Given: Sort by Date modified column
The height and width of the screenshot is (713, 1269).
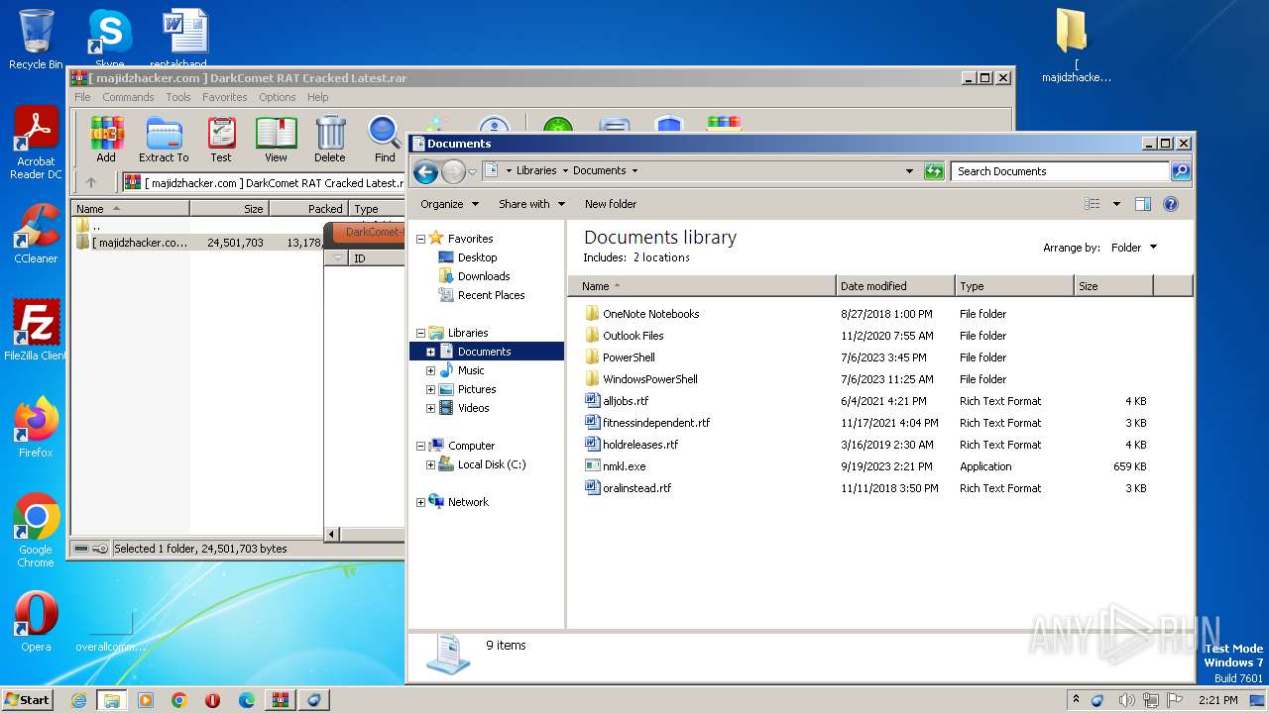Looking at the screenshot, I should (895, 286).
